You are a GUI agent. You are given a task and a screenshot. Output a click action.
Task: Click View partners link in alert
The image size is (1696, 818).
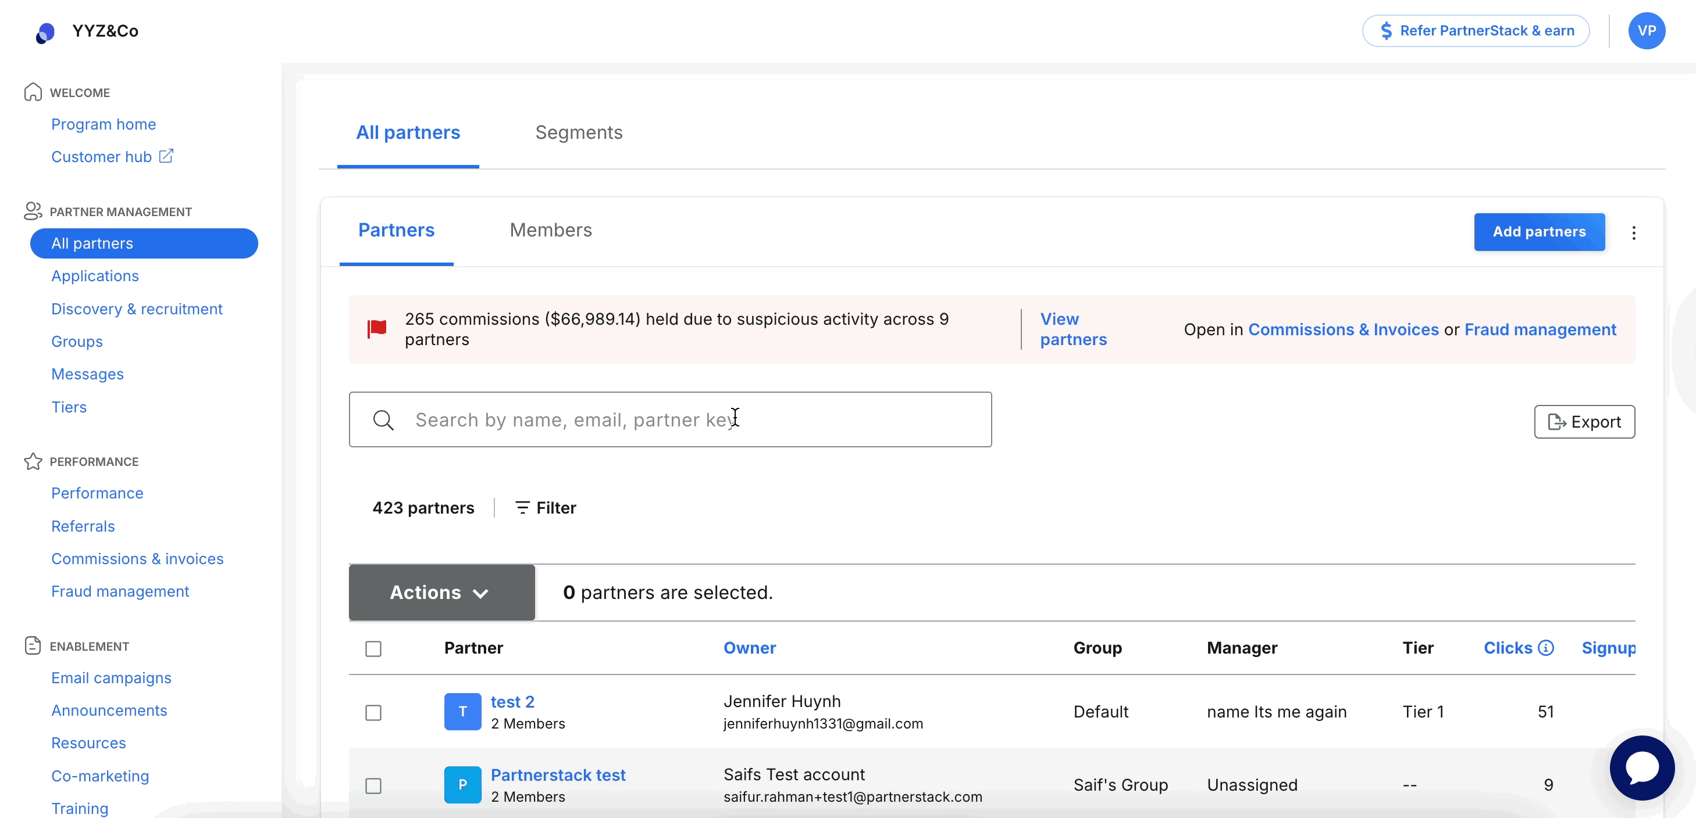click(1073, 329)
